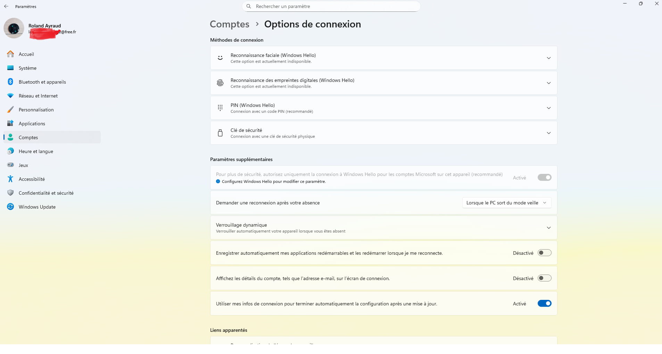Click the Accueil home icon

(10, 54)
